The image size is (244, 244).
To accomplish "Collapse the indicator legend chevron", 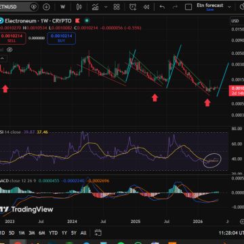I will click(3, 58).
